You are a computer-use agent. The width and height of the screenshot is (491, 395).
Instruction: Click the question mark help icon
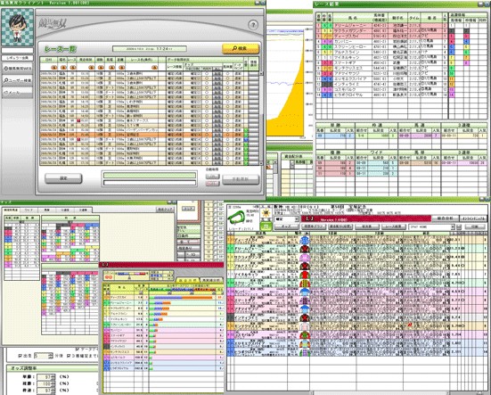pyautogui.click(x=253, y=24)
